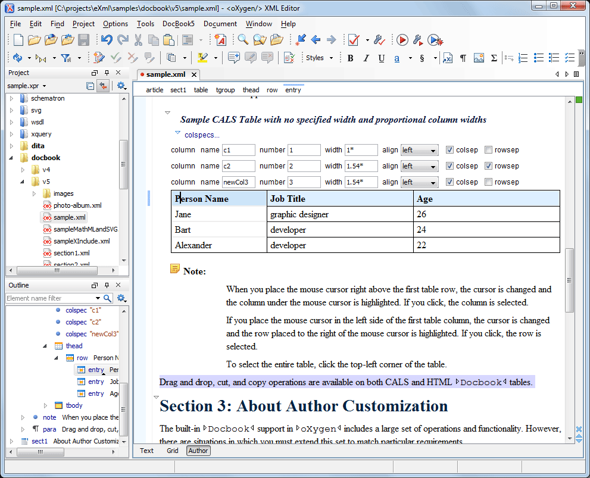
Task: Insert image icon in toolbar
Action: pos(479,58)
